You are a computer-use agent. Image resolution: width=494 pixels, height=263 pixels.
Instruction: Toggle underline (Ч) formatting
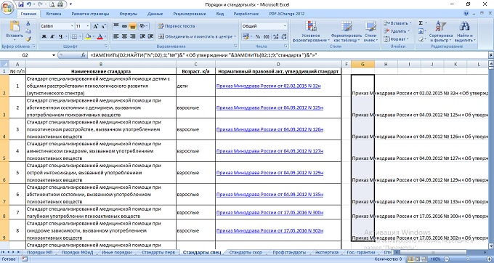point(60,36)
